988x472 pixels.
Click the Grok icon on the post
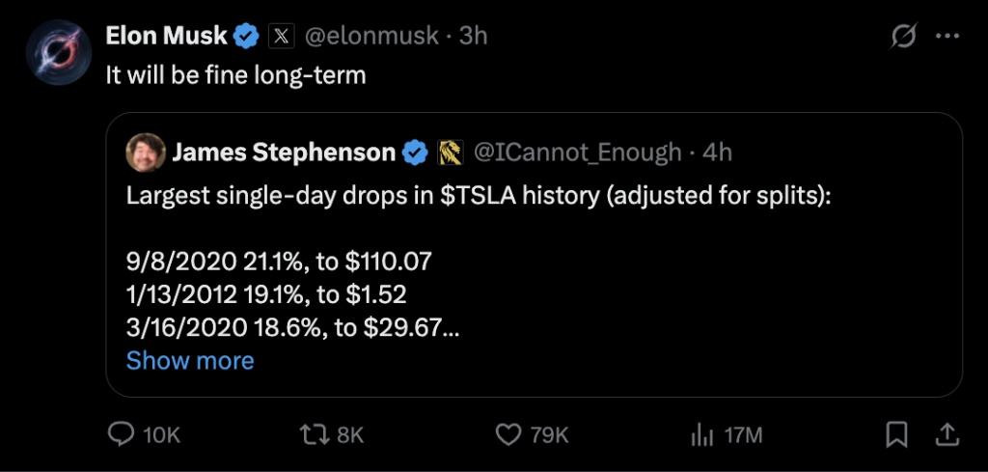[904, 37]
